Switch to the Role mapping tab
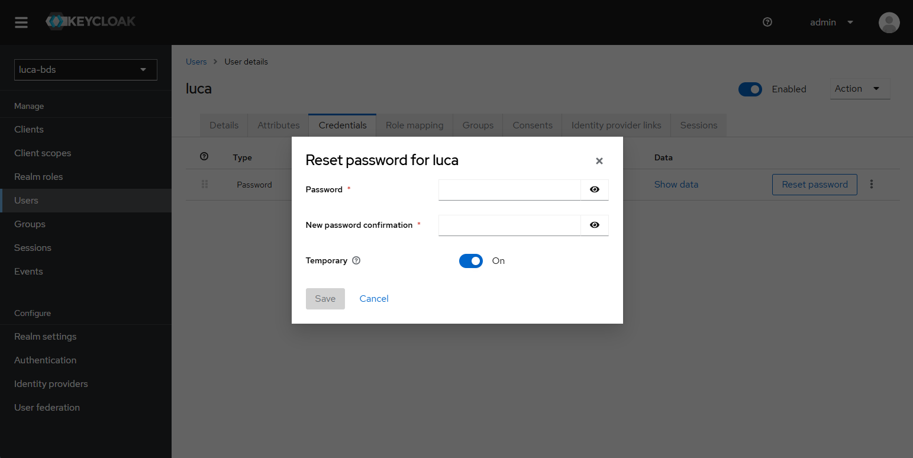913x458 pixels. click(414, 125)
